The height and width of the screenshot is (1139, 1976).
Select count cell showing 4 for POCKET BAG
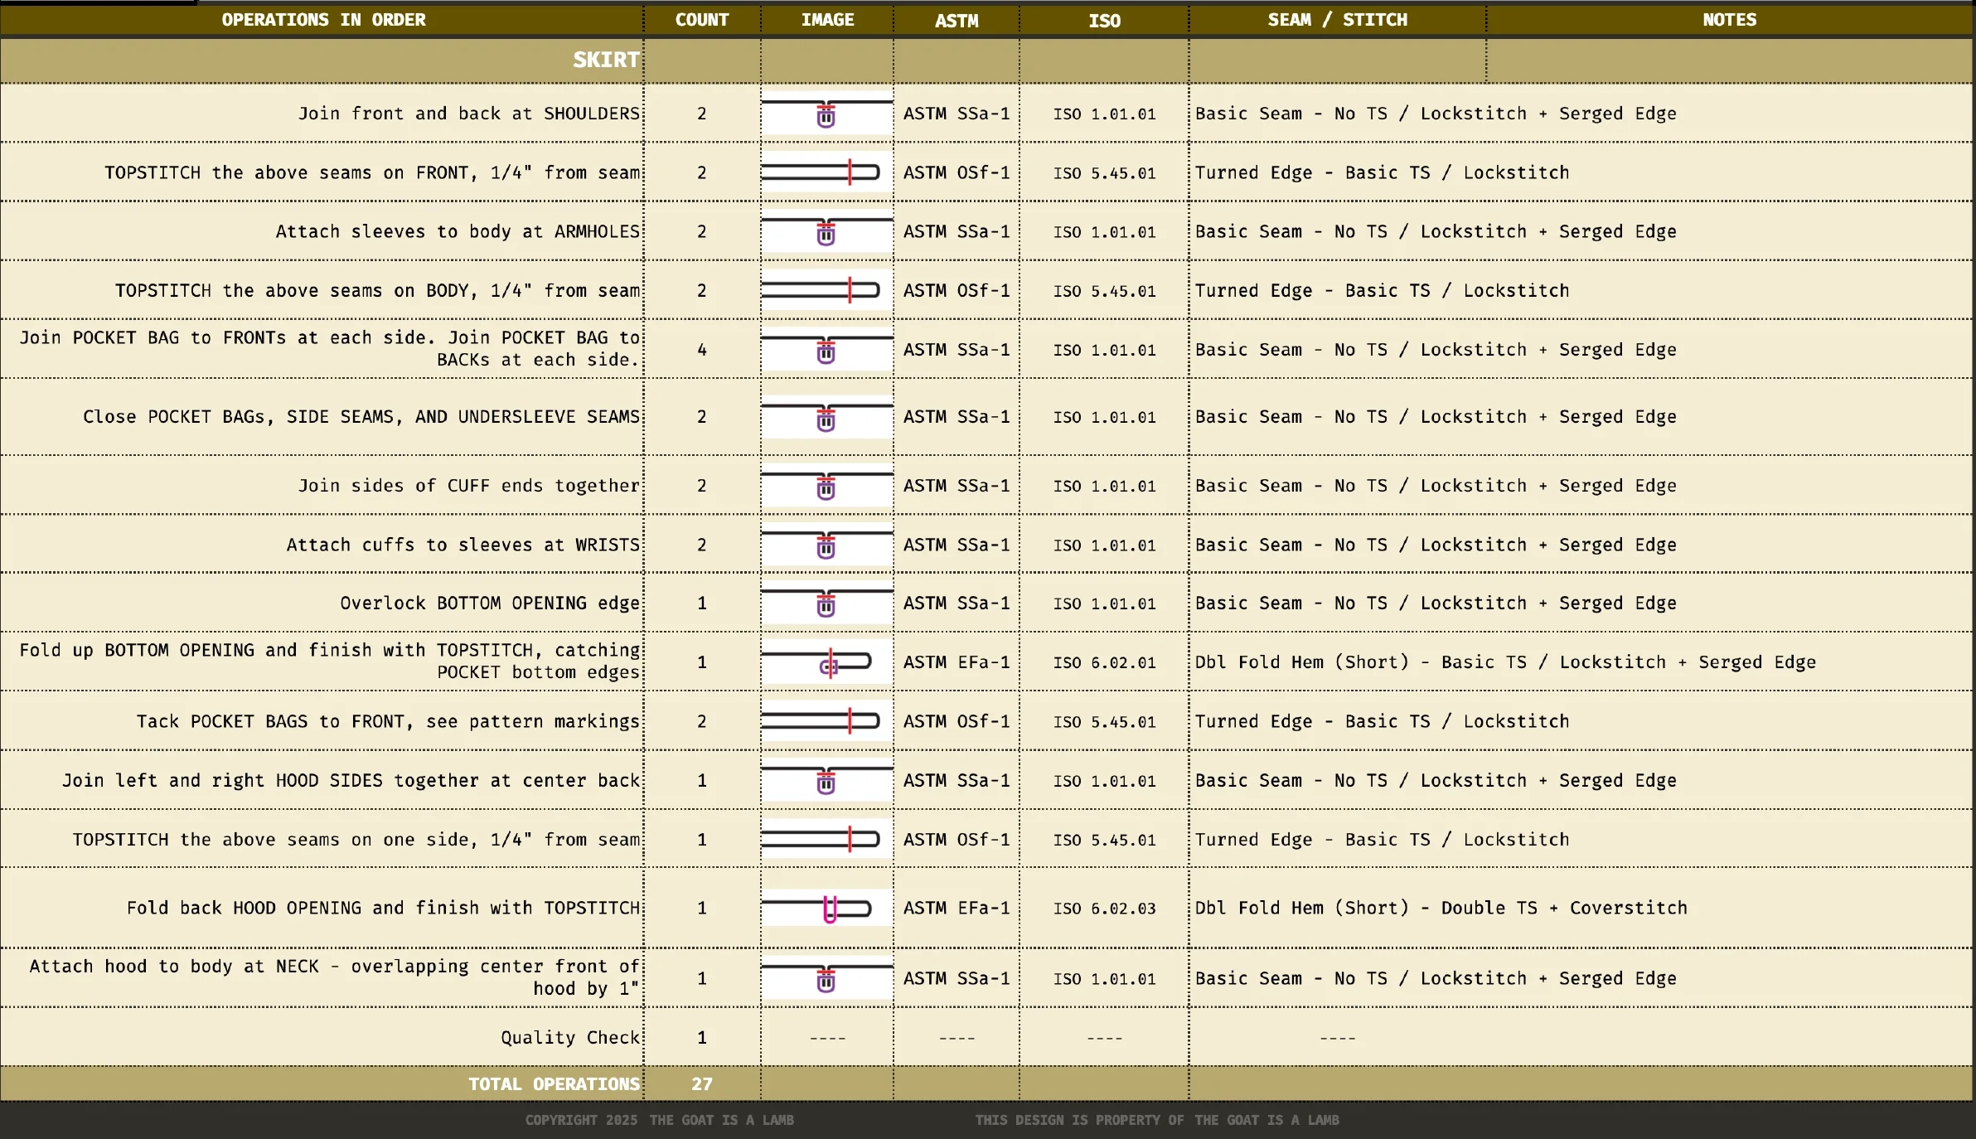(701, 350)
